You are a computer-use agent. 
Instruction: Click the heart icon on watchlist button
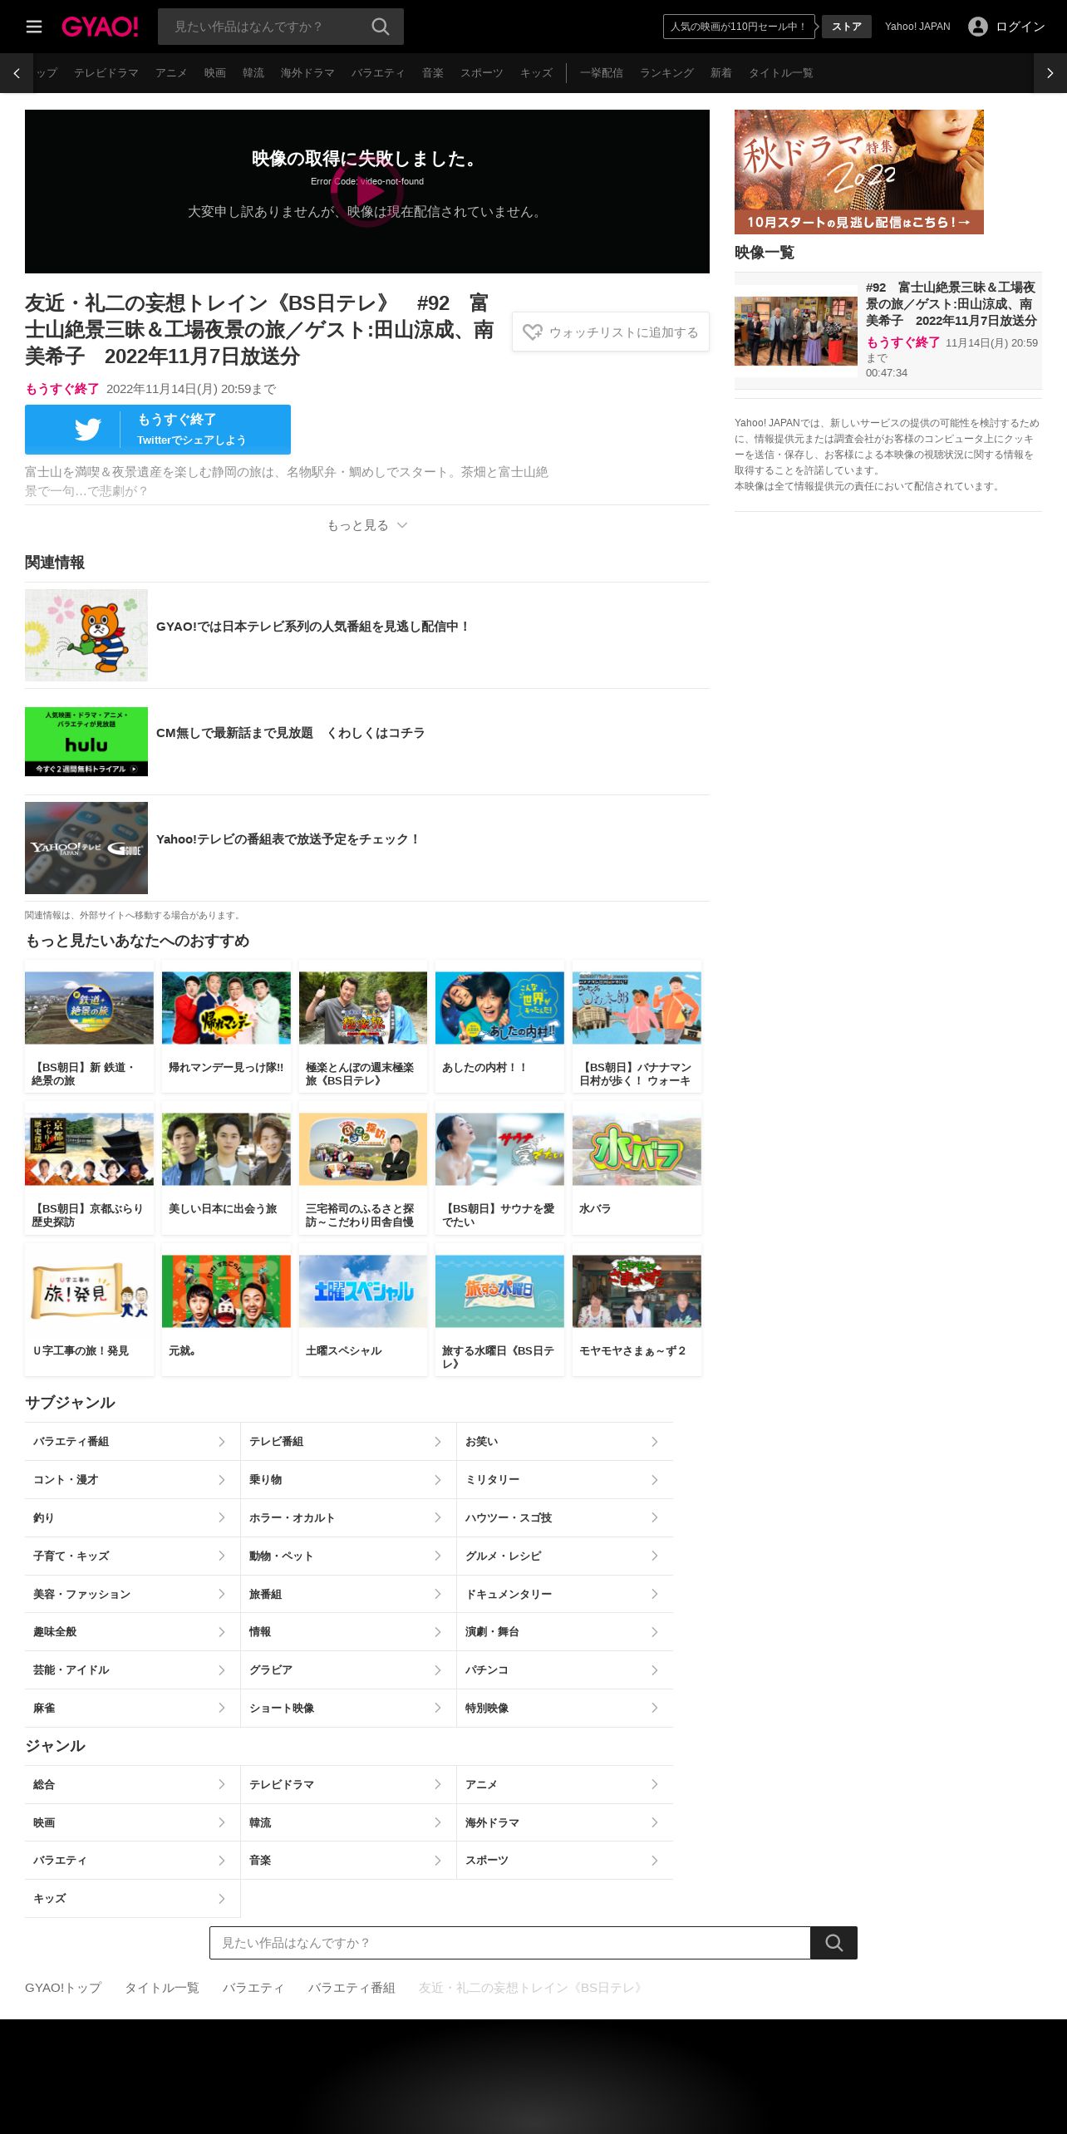pyautogui.click(x=533, y=332)
